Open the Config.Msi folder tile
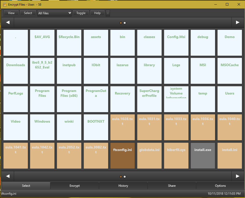This screenshot has width=245, height=198. pos(176,43)
